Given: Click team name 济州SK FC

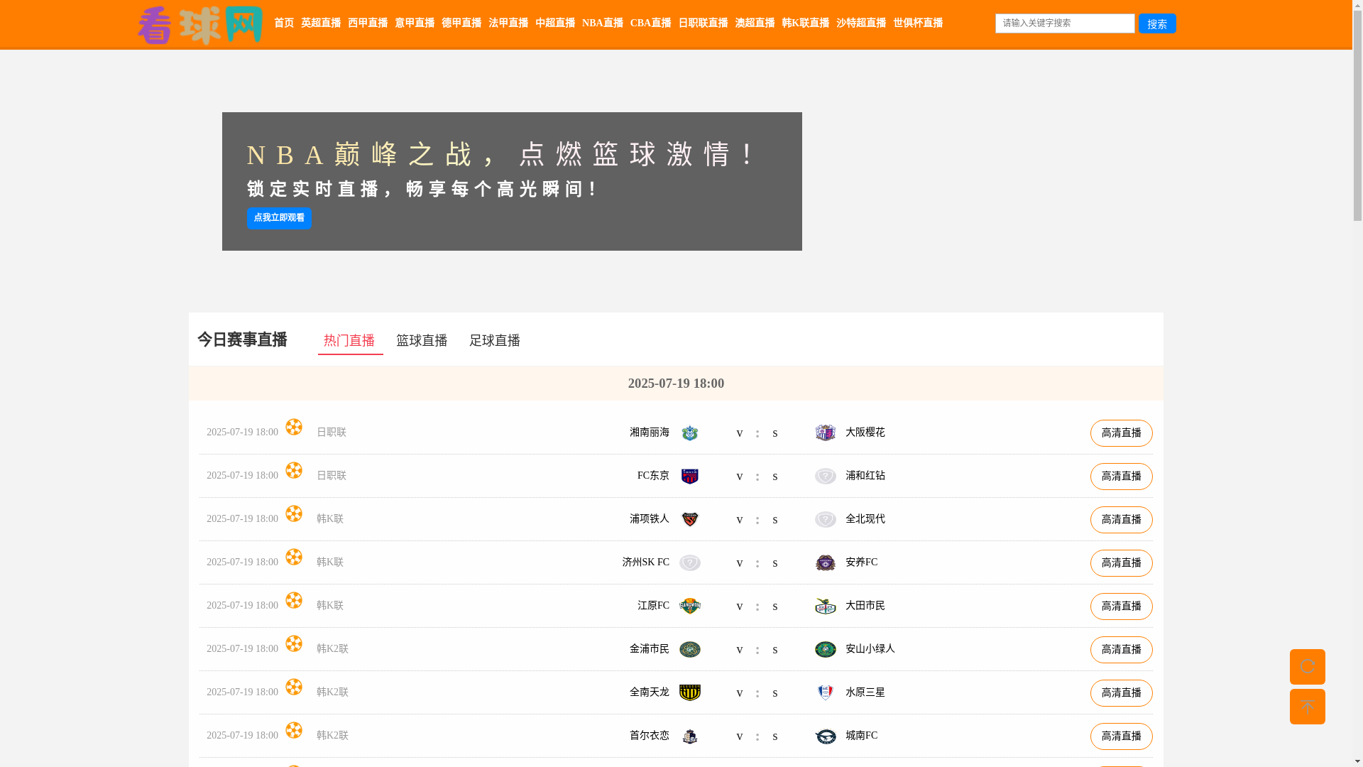Looking at the screenshot, I should point(646,562).
